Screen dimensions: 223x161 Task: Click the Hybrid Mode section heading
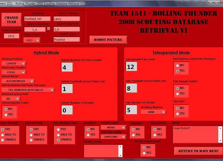coord(46,52)
